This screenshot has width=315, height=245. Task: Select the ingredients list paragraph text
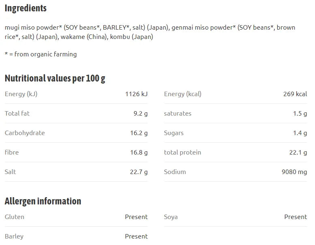150,32
